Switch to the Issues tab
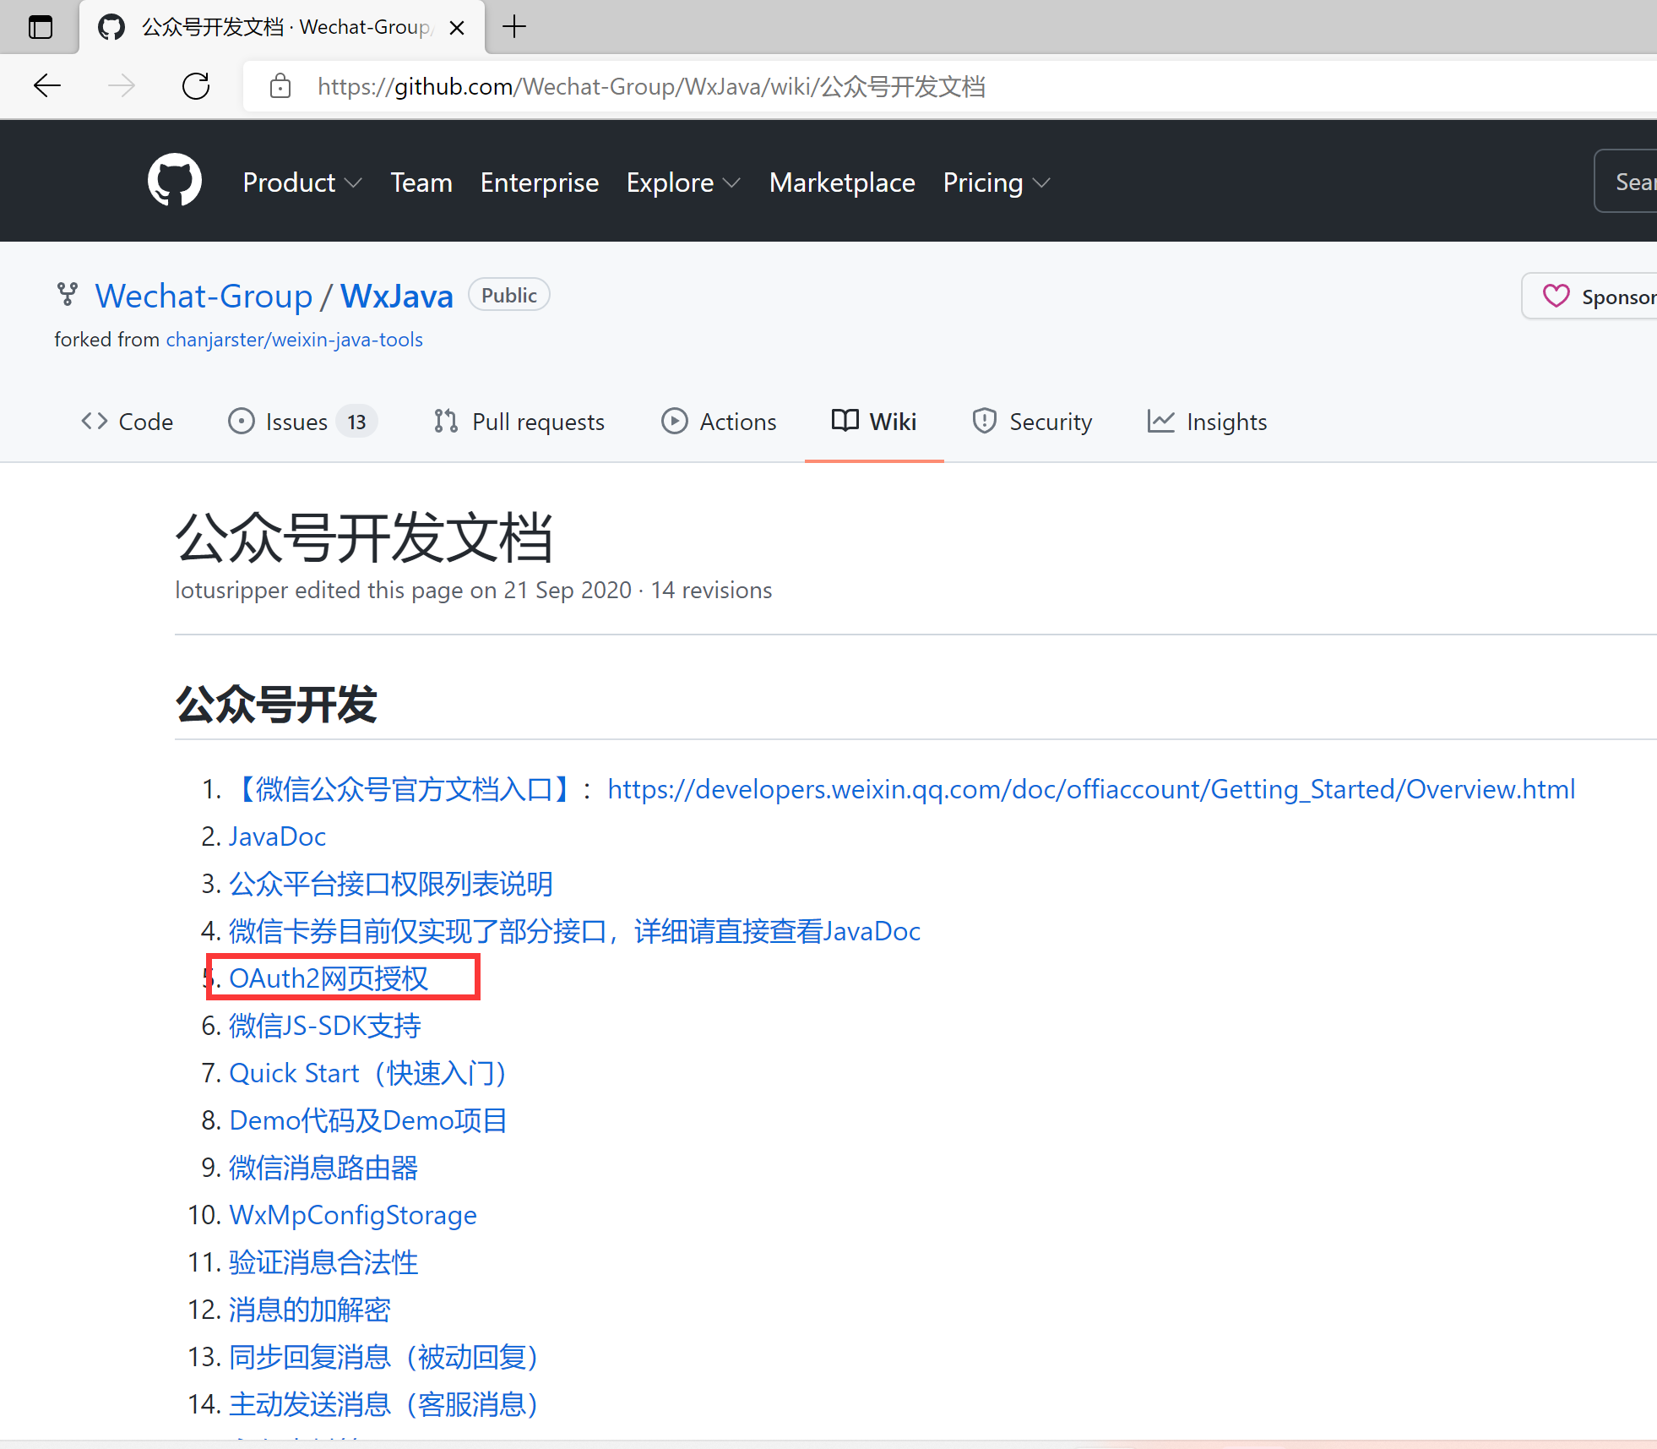1657x1449 pixels. point(302,422)
